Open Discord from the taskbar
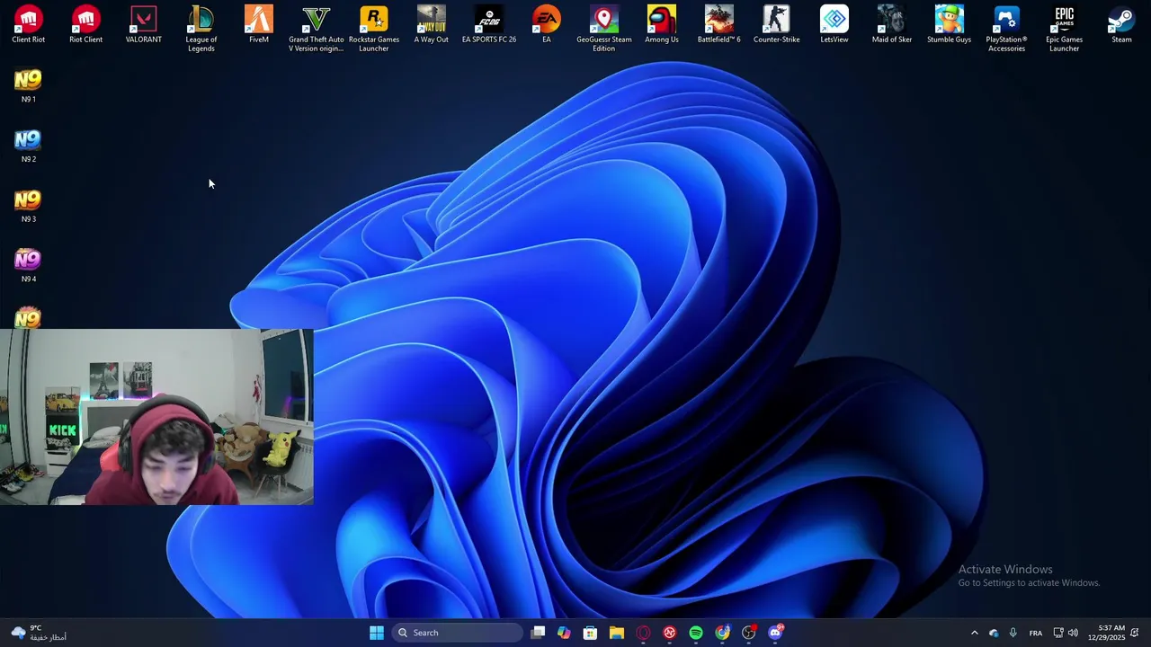Screen dimensions: 1151x647 coord(775,633)
